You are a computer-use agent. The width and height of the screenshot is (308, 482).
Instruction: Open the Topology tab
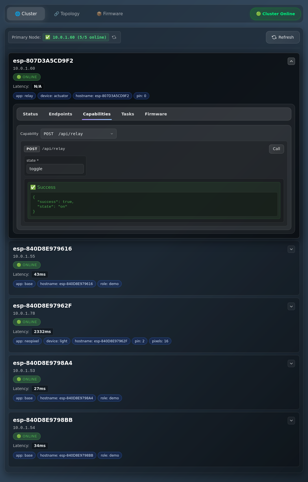click(67, 14)
